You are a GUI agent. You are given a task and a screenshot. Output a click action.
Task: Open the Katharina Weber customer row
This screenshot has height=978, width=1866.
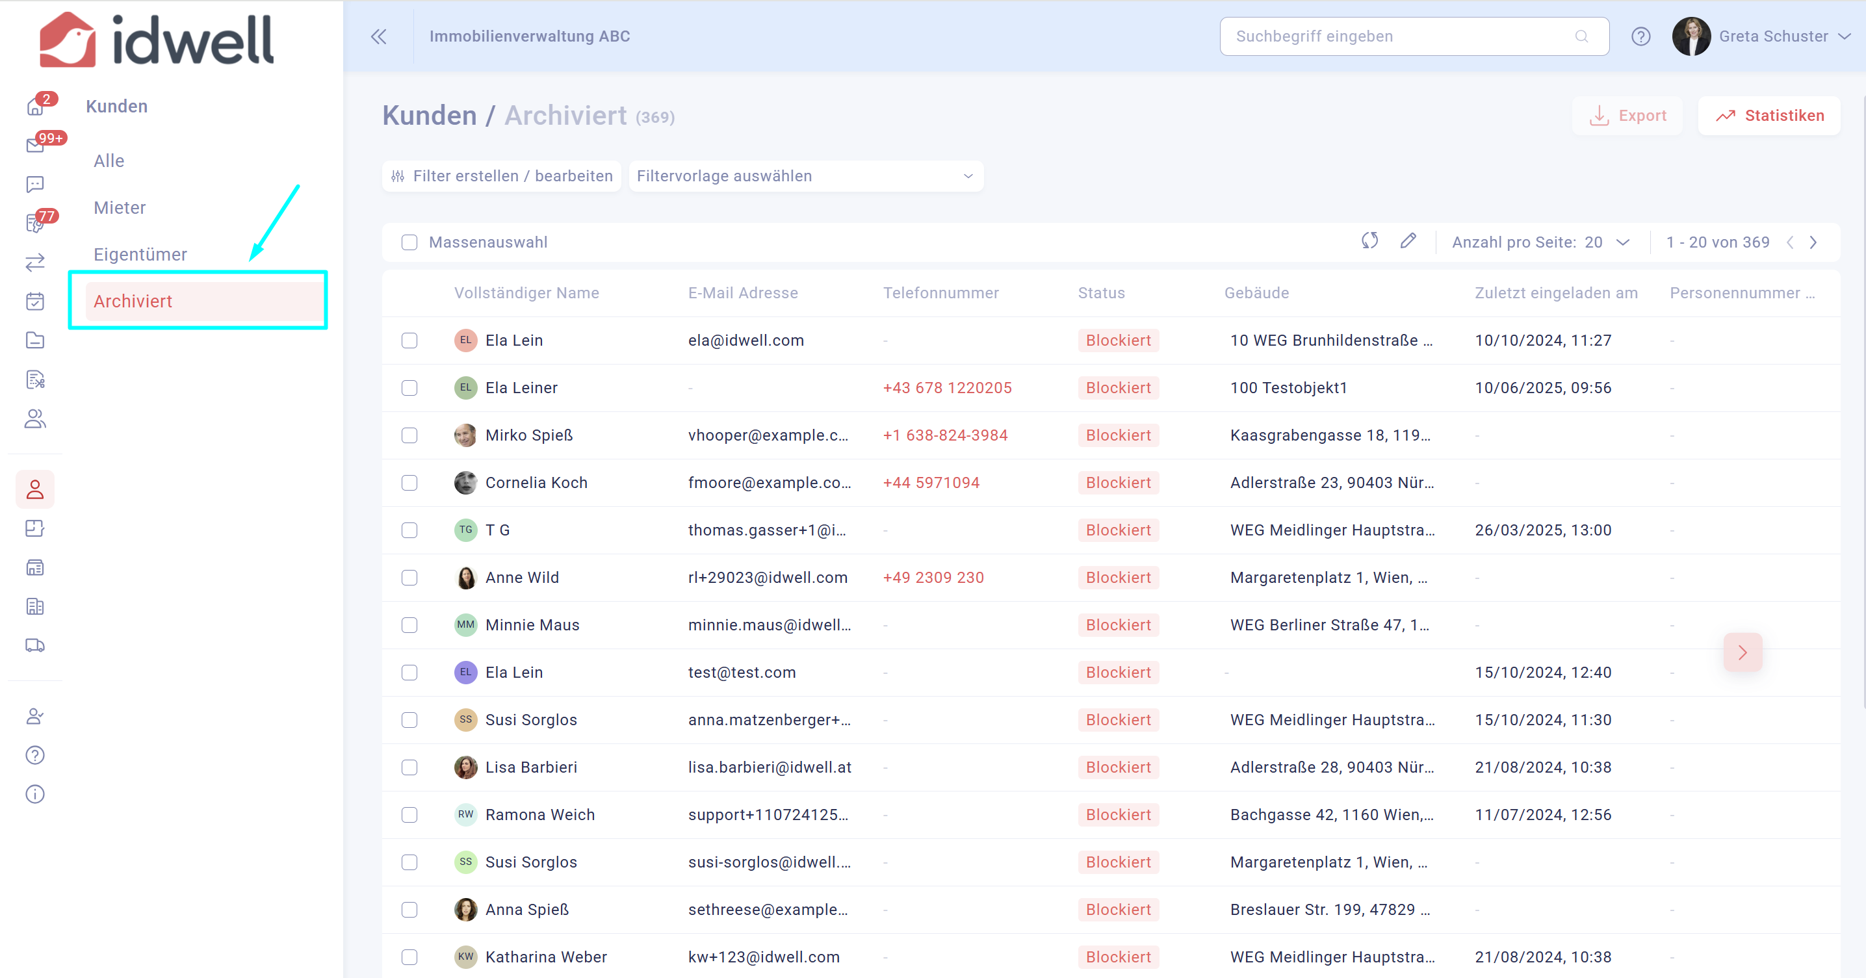1111,957
